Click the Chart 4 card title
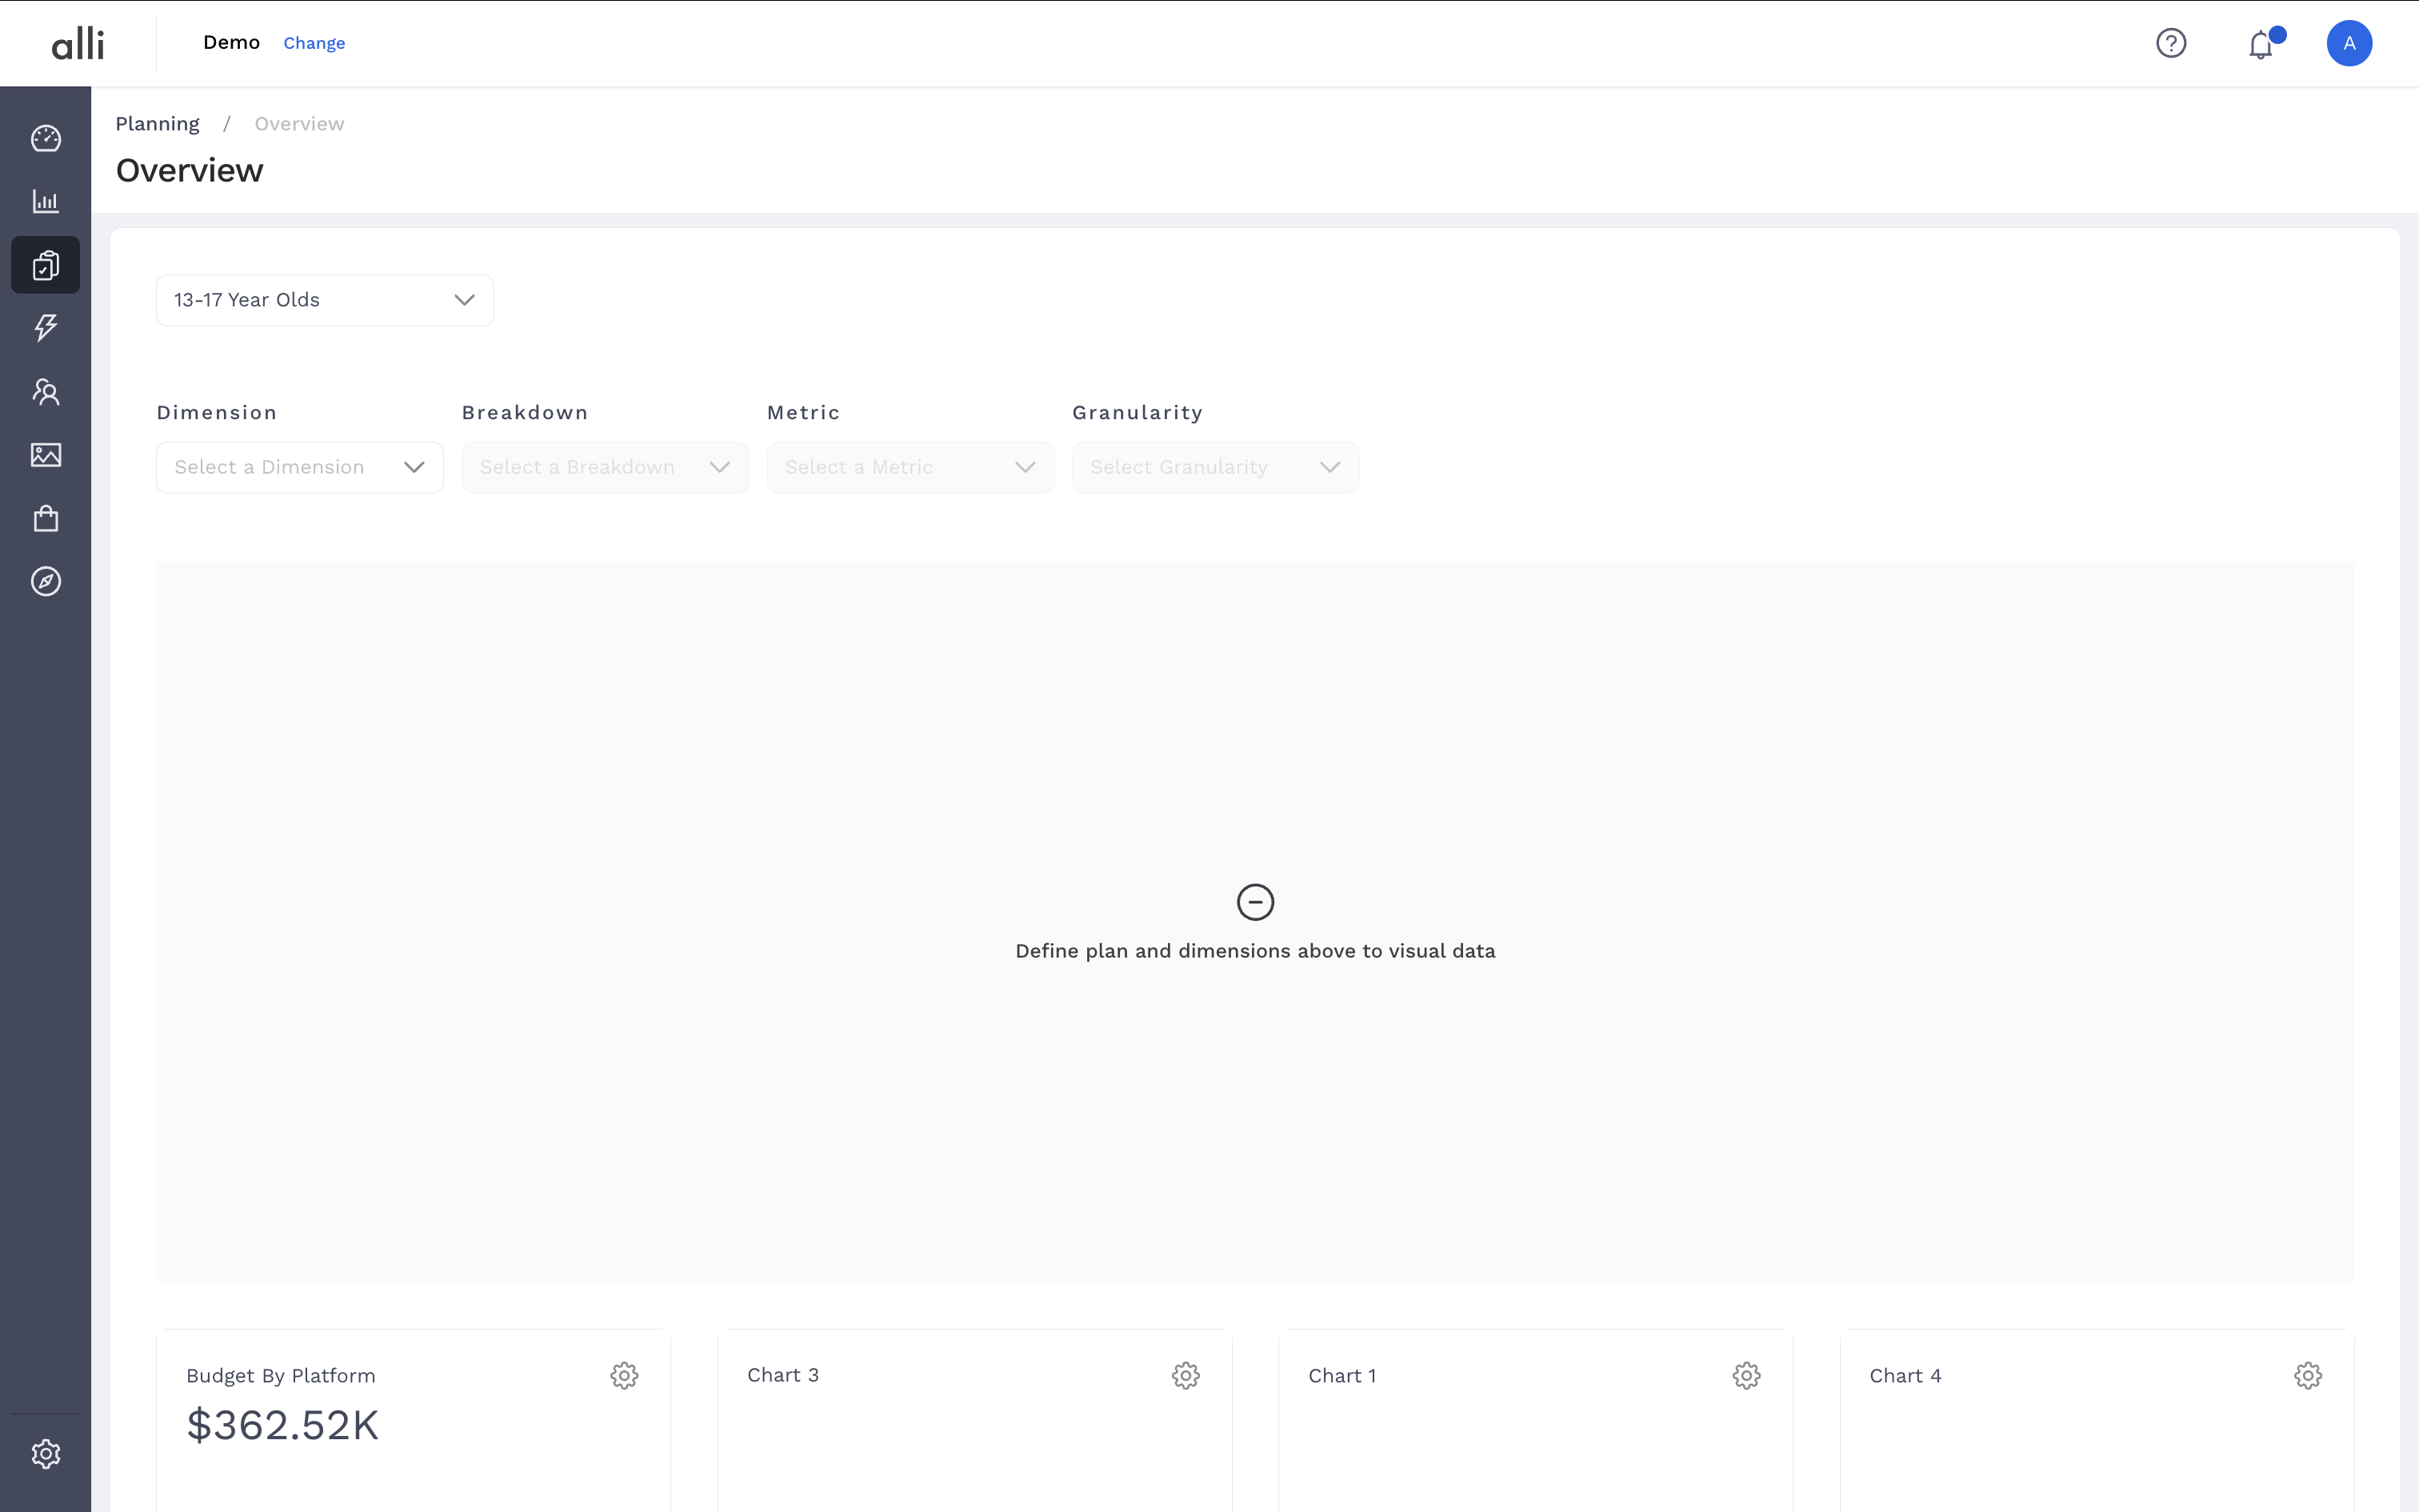Screen dimensions: 2419x1512 point(1905,1376)
